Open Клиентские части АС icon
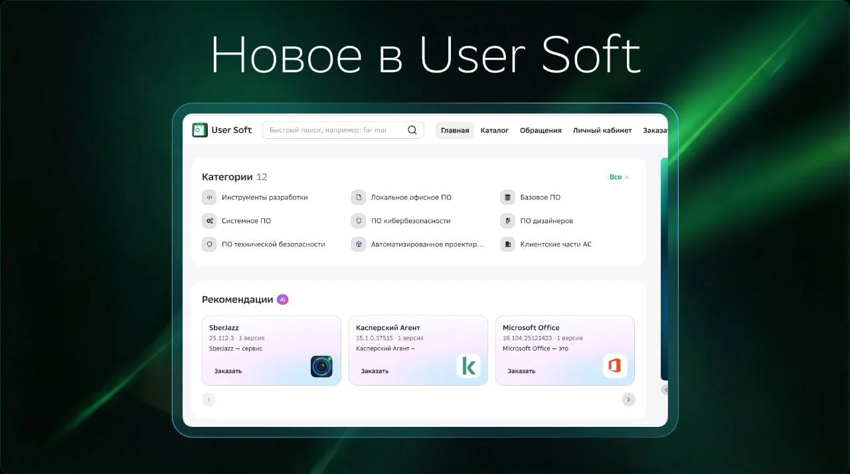The image size is (850, 474). click(x=507, y=244)
